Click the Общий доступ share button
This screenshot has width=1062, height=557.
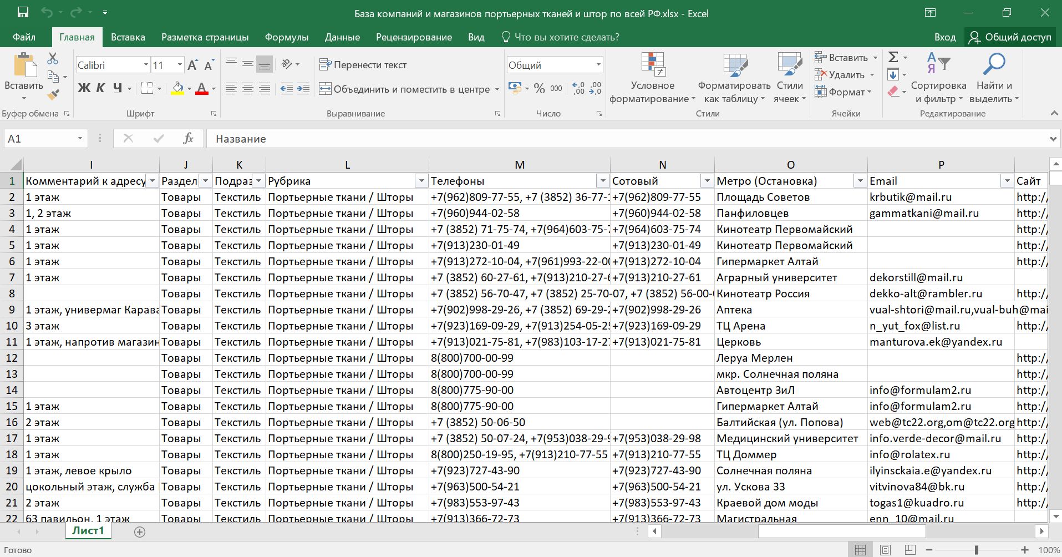pyautogui.click(x=1010, y=37)
